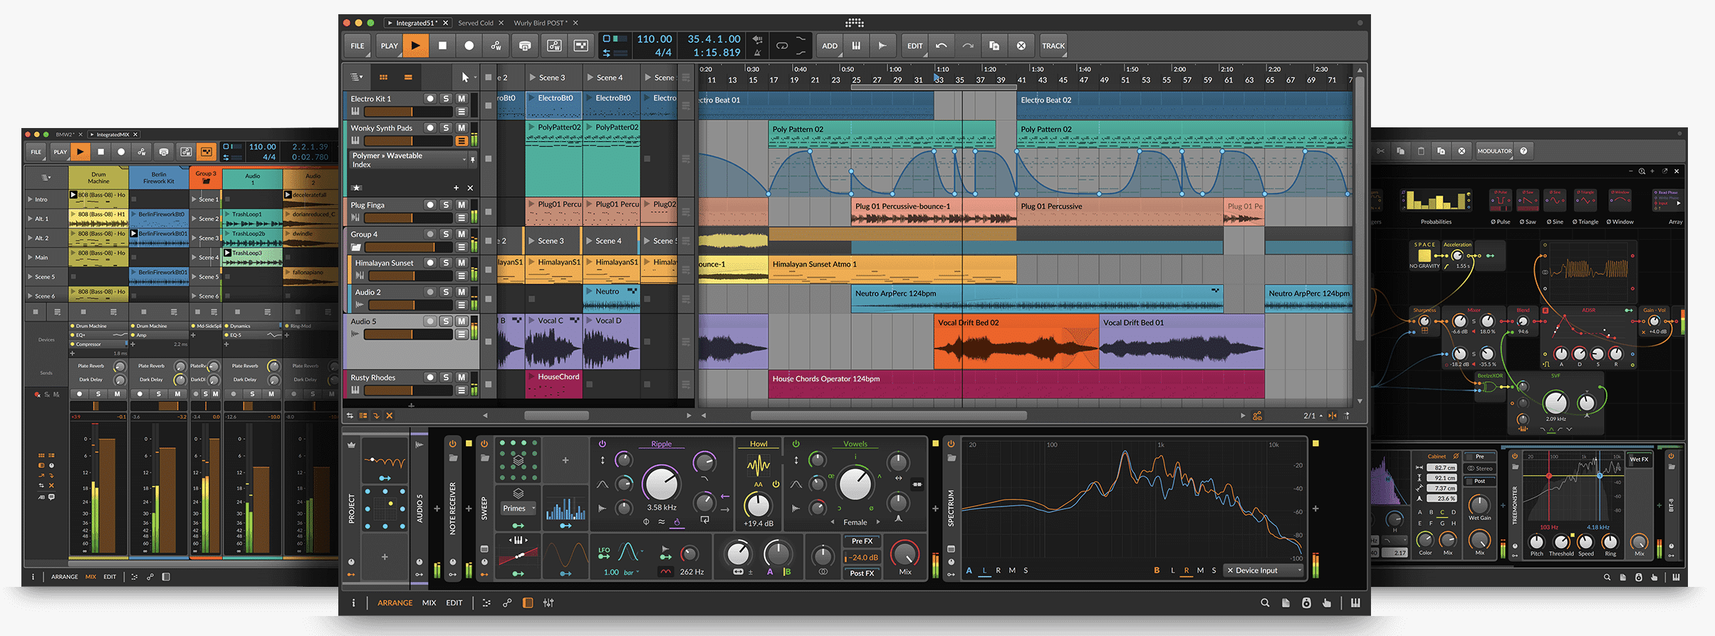Click the MODULATOR button in the right window
The image size is (1715, 636).
1494,151
